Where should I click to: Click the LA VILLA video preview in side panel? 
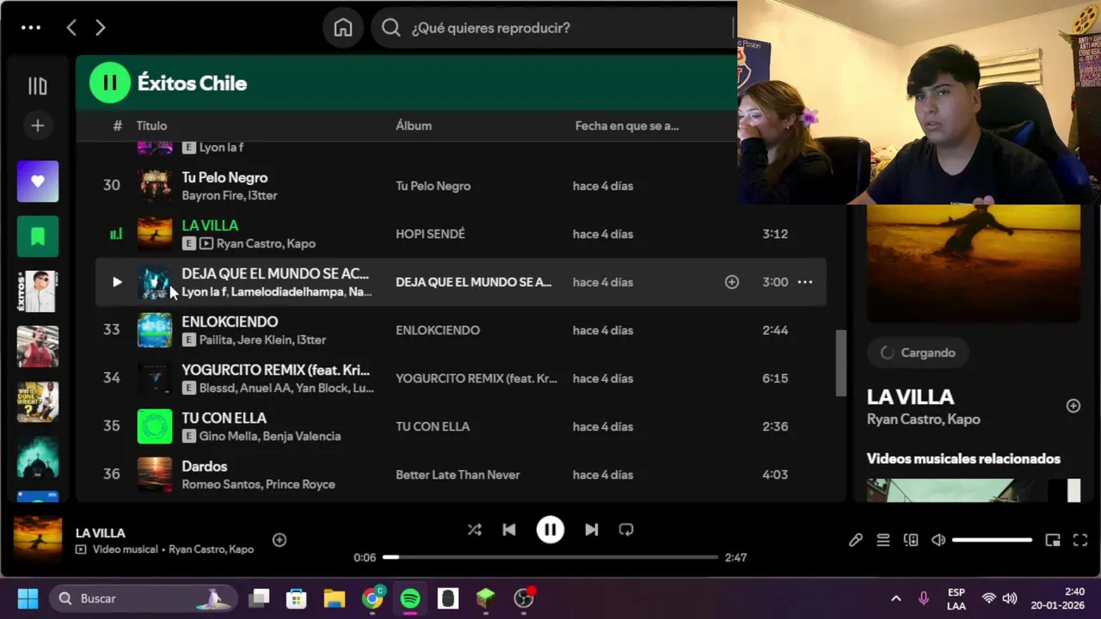pos(974,263)
